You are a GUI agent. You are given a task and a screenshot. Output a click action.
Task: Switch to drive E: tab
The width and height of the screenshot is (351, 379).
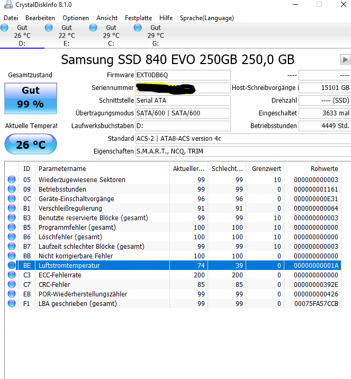67,35
